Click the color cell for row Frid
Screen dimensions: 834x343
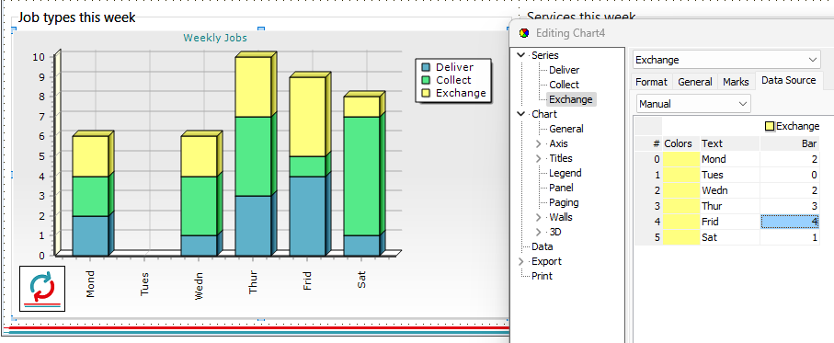tap(680, 222)
